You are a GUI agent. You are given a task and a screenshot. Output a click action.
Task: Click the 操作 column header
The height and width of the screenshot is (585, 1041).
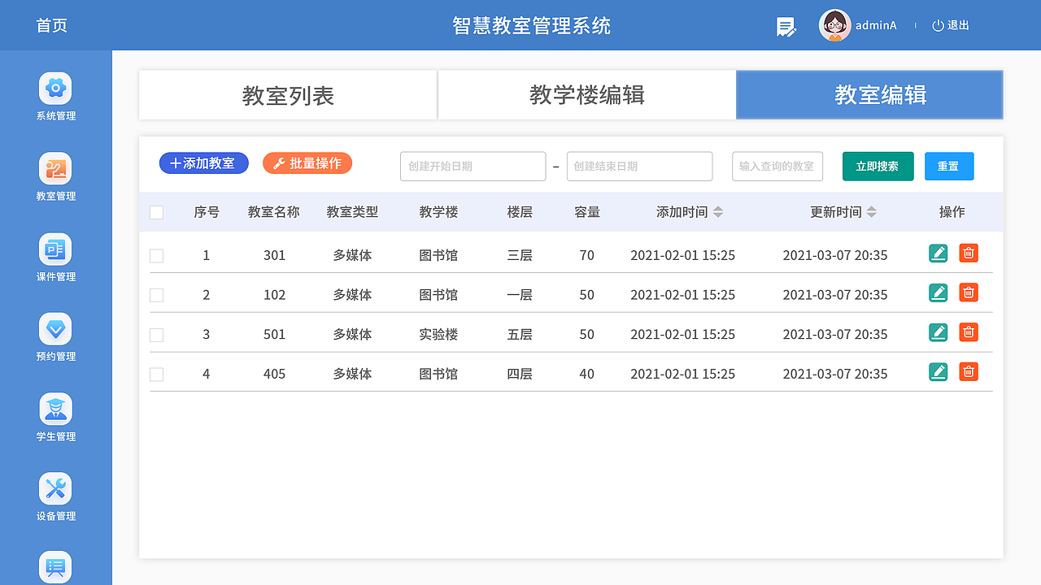952,212
